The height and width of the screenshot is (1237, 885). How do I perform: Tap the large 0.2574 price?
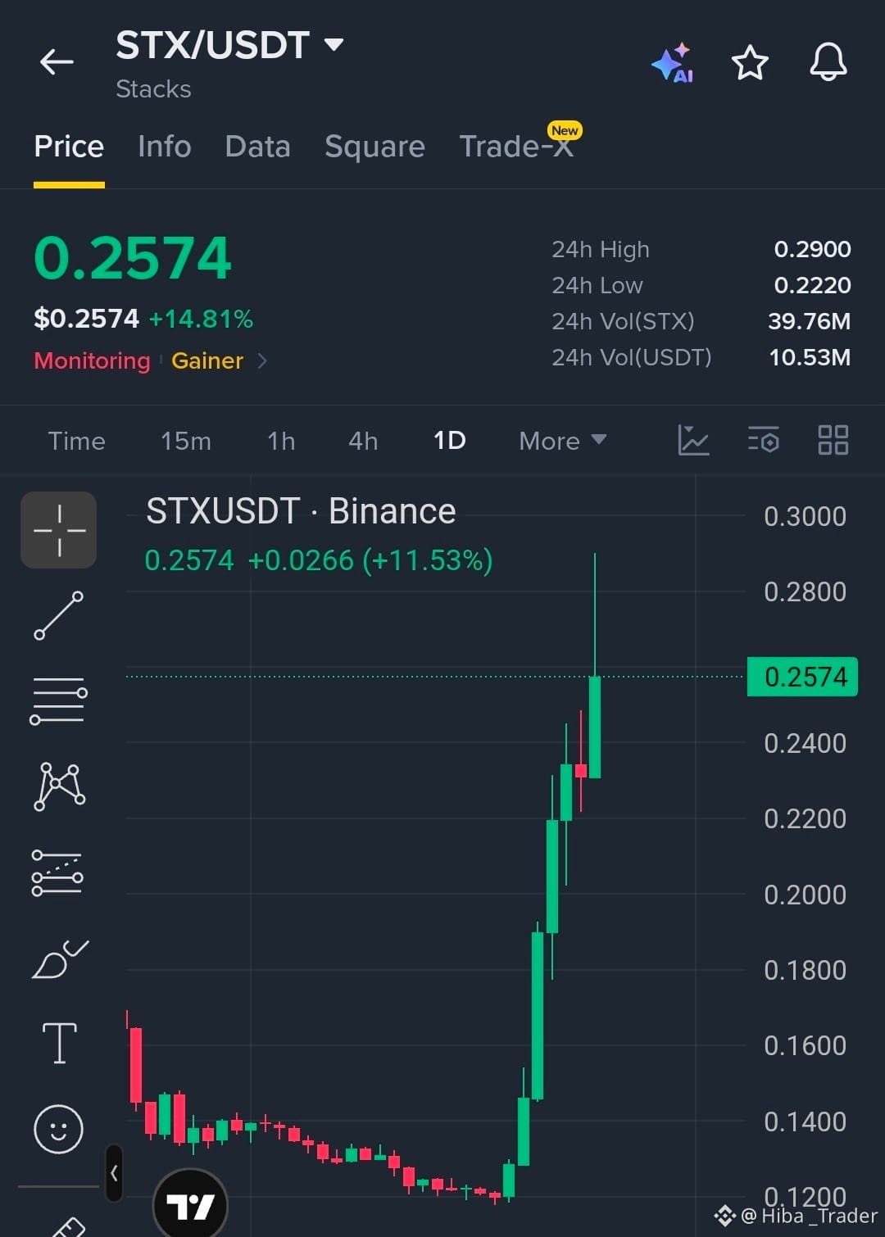tap(133, 258)
